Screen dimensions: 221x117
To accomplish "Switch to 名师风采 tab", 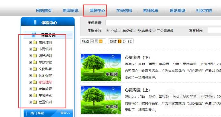I will coord(150,11).
